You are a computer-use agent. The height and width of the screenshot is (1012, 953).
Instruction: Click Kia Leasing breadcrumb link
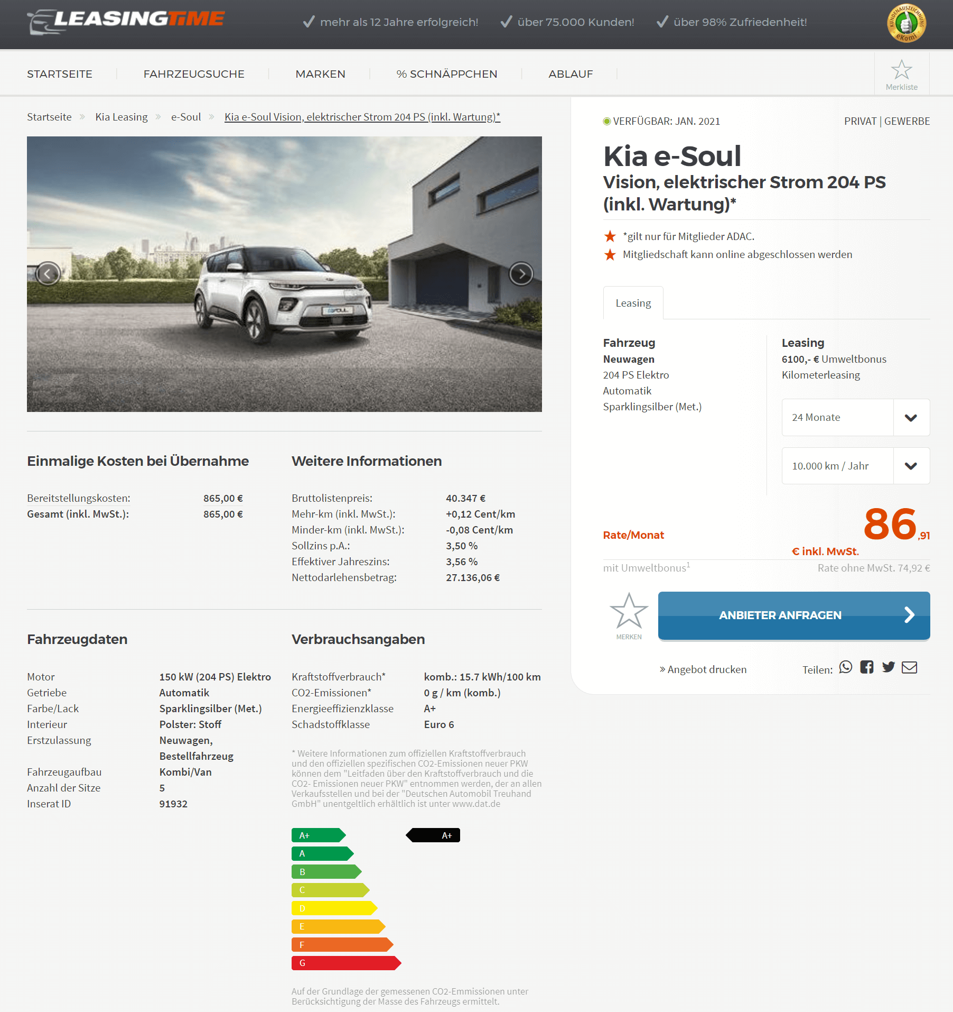pos(122,117)
